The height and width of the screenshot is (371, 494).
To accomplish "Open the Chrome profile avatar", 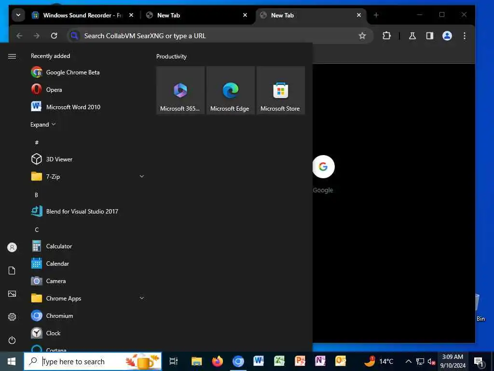I will click(x=447, y=36).
